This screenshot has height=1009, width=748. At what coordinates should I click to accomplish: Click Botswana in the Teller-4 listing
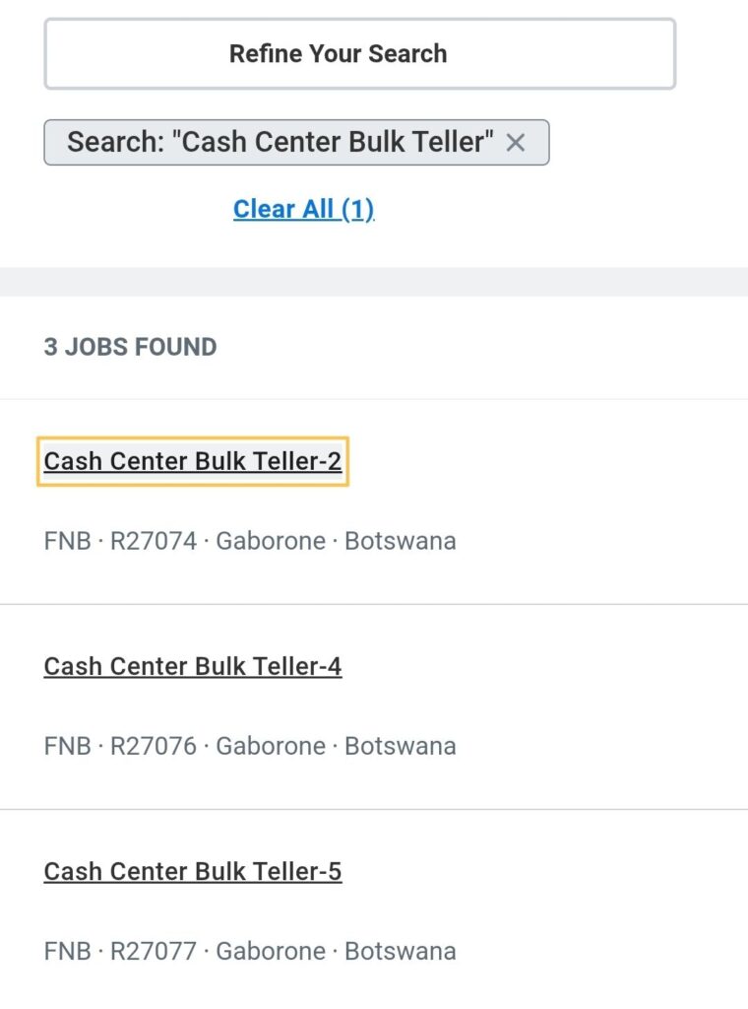point(400,746)
